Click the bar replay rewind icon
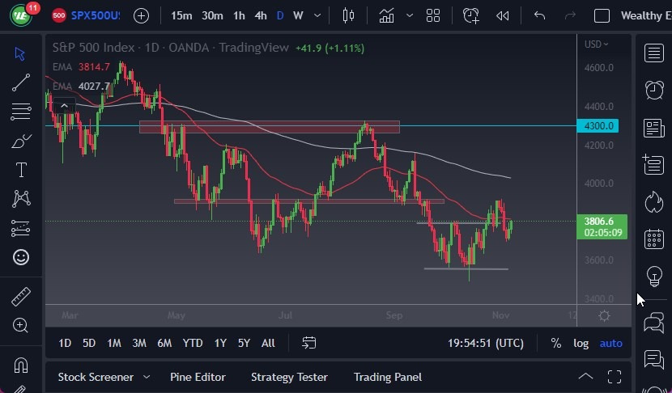This screenshot has height=393, width=672. click(503, 15)
